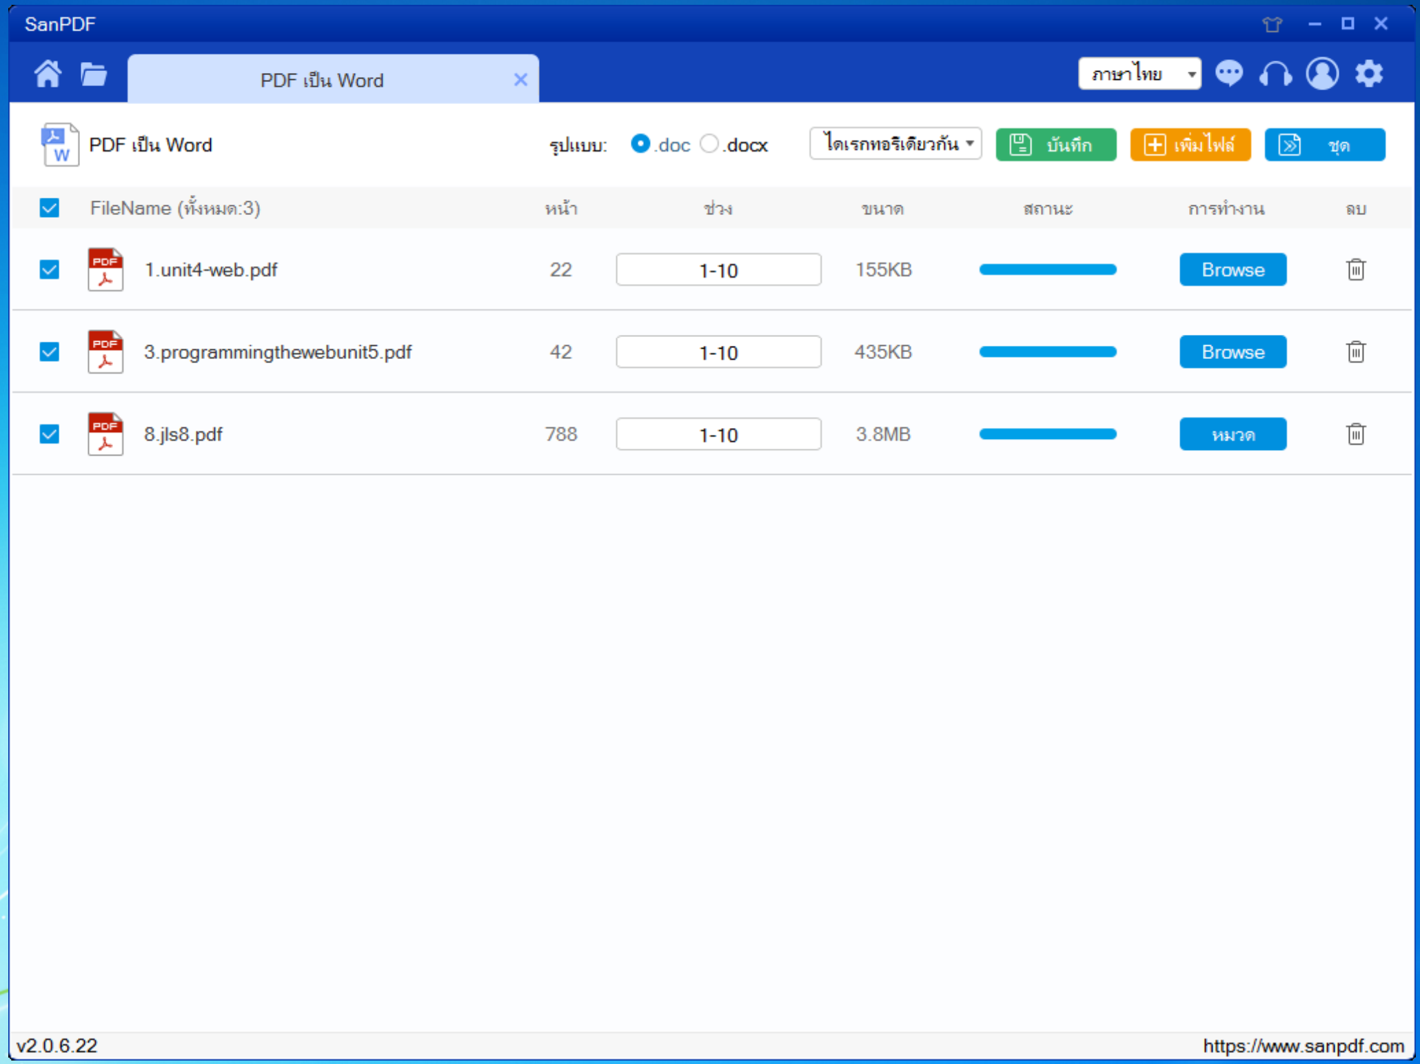Viewport: 1420px width, 1064px height.
Task: Click the shirt skin icon in title bar
Action: tap(1272, 25)
